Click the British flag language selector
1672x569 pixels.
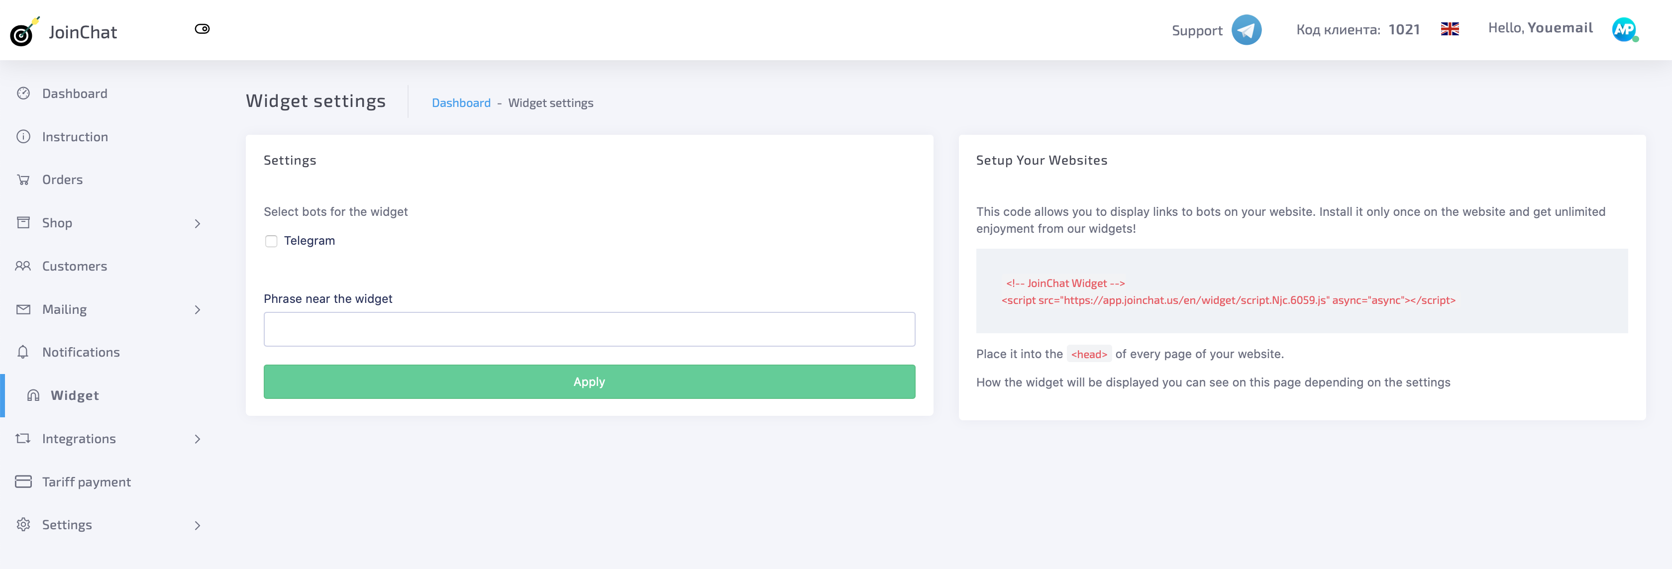coord(1450,28)
